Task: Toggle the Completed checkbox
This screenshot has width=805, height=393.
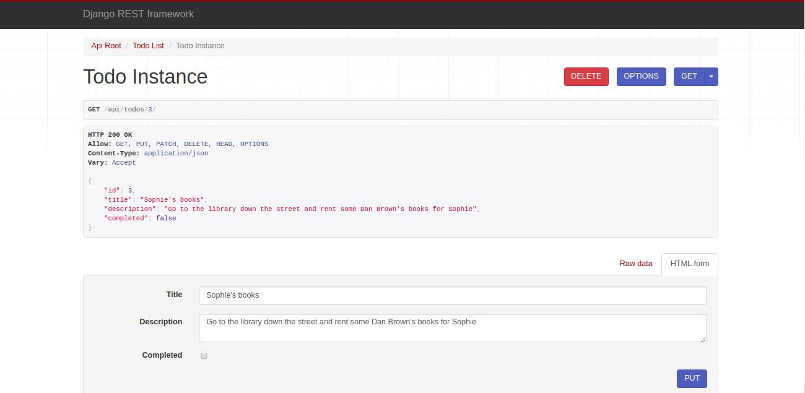Action: pyautogui.click(x=204, y=355)
